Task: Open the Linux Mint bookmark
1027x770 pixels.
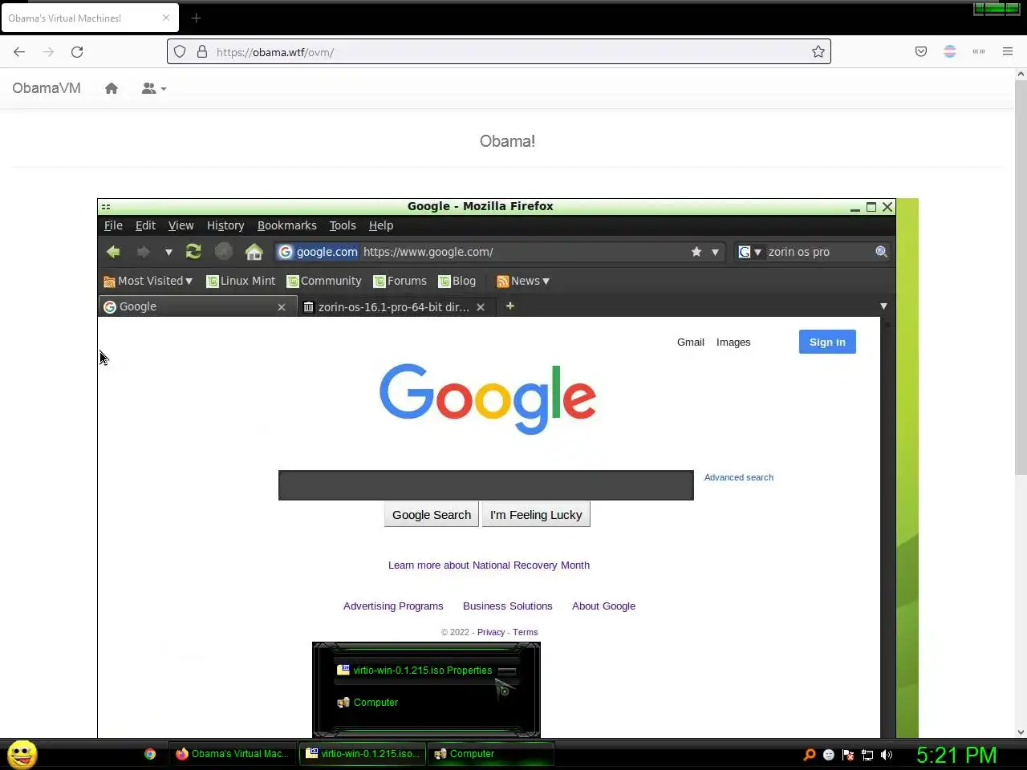Action: (x=241, y=281)
